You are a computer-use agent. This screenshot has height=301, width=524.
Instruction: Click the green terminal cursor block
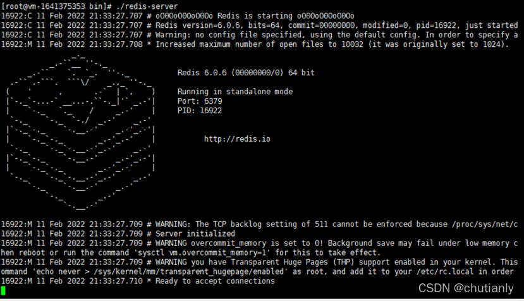point(3,291)
